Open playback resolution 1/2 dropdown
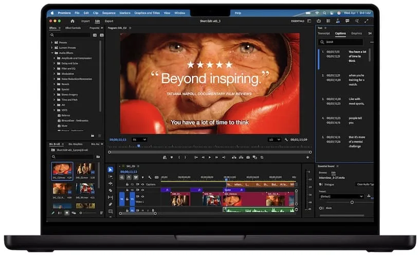 275,140
